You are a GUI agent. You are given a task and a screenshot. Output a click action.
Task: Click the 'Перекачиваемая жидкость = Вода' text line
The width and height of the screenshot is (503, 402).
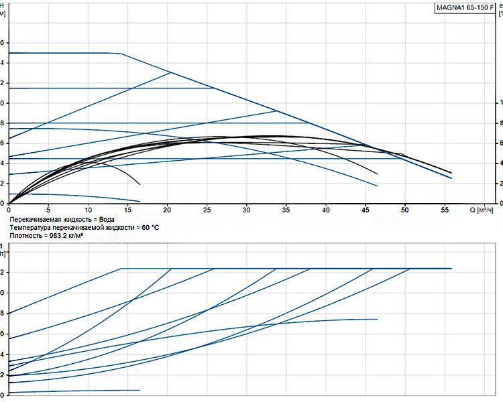click(62, 220)
